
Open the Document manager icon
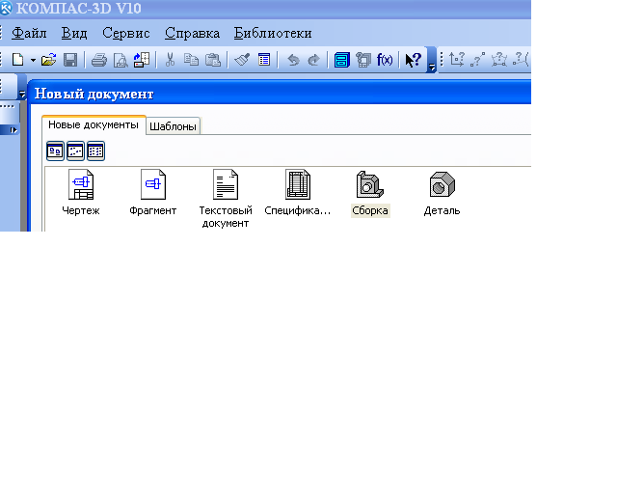pyautogui.click(x=342, y=60)
